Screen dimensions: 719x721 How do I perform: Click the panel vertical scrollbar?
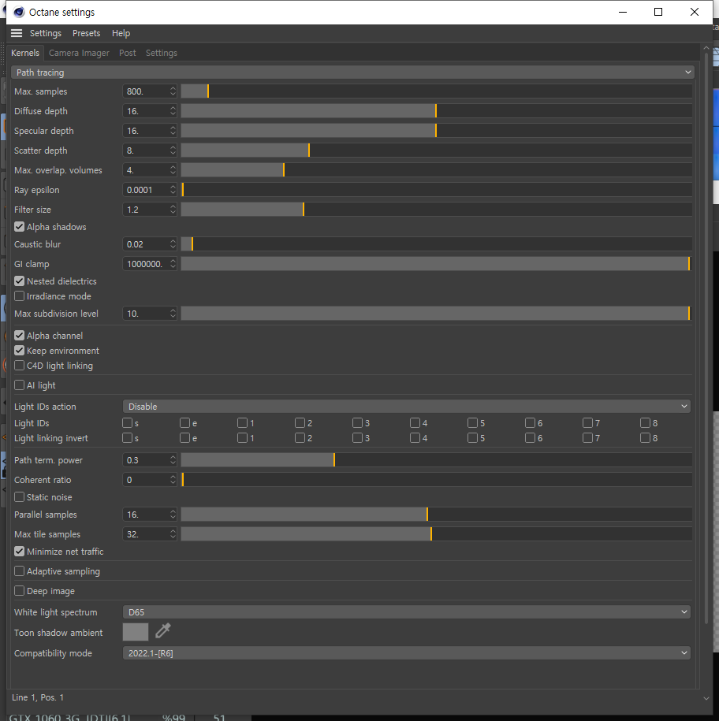[x=706, y=338]
